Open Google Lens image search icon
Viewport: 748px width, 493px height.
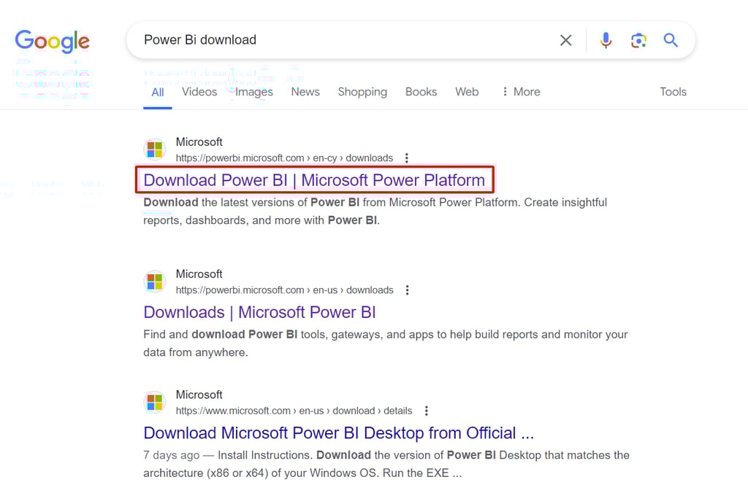[638, 40]
